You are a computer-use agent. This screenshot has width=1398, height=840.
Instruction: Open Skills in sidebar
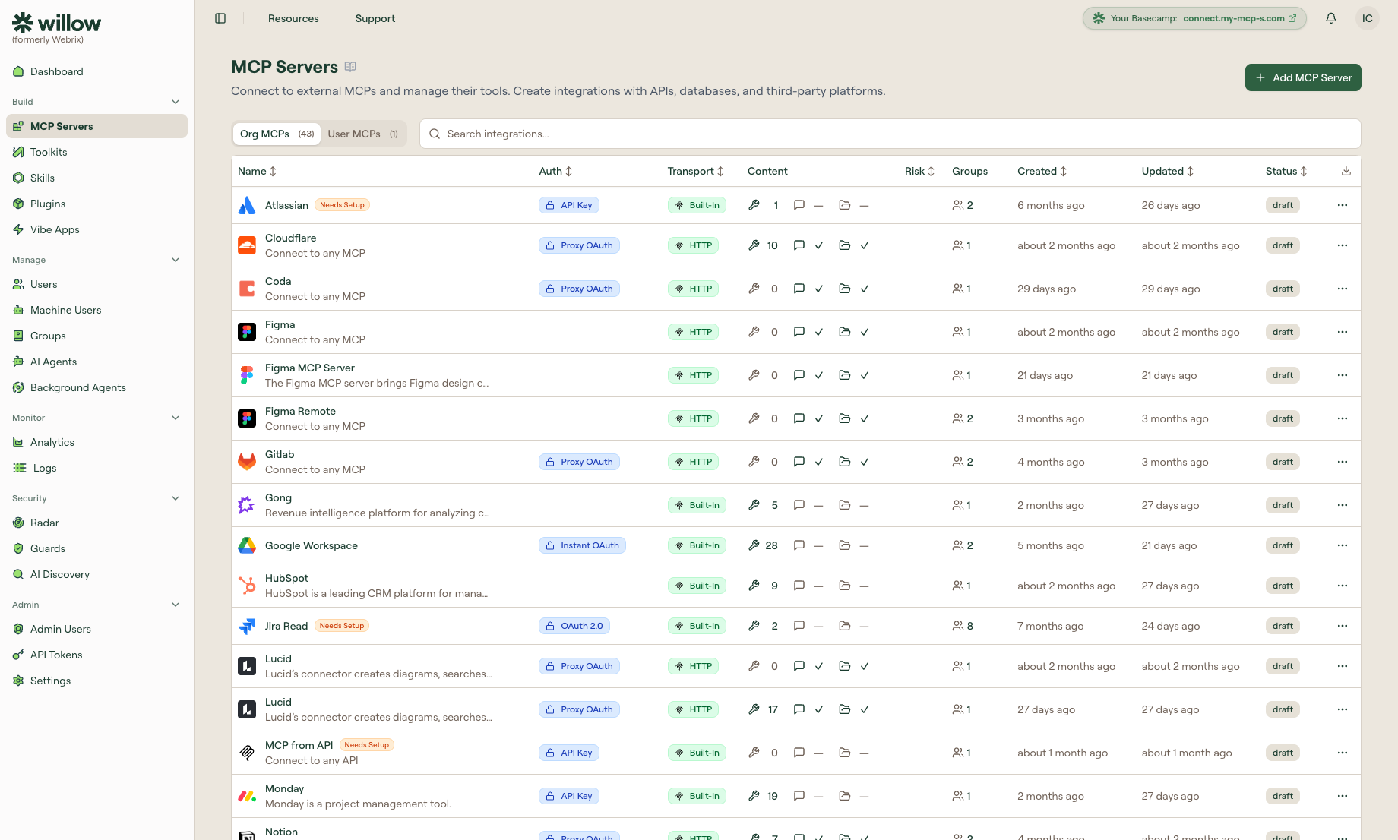click(x=96, y=178)
